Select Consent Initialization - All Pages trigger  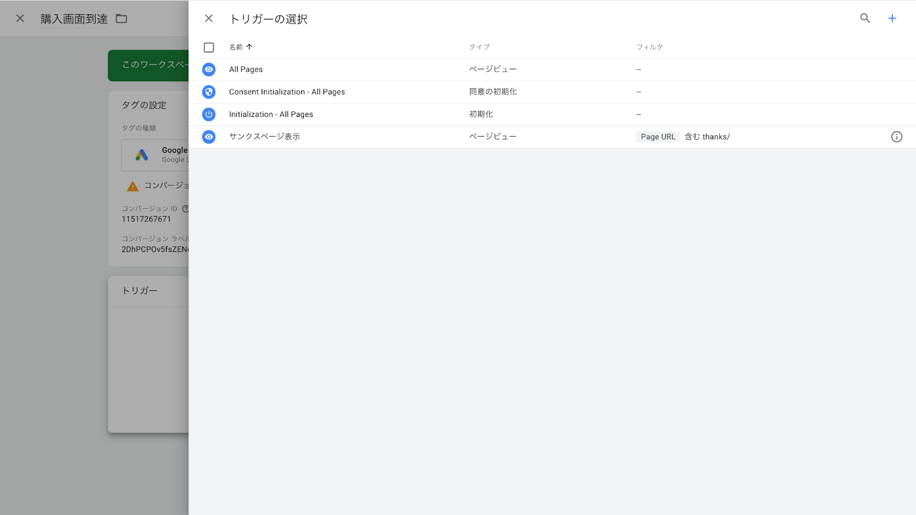tap(552, 92)
